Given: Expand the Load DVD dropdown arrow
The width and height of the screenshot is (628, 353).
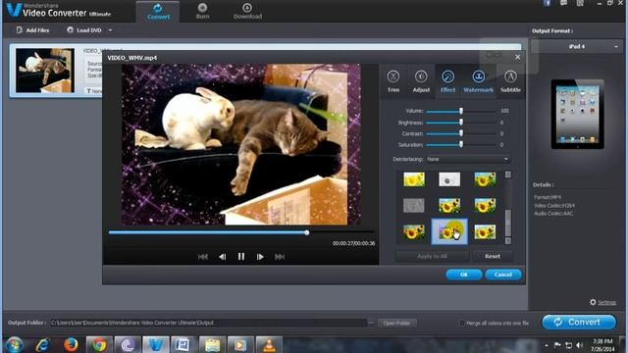Looking at the screenshot, I should (x=110, y=30).
